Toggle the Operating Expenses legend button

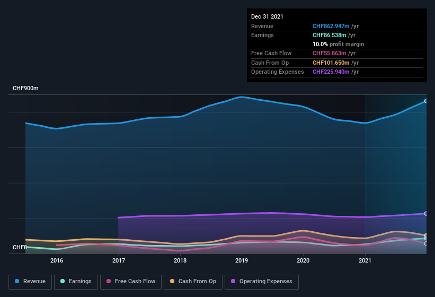[262, 282]
